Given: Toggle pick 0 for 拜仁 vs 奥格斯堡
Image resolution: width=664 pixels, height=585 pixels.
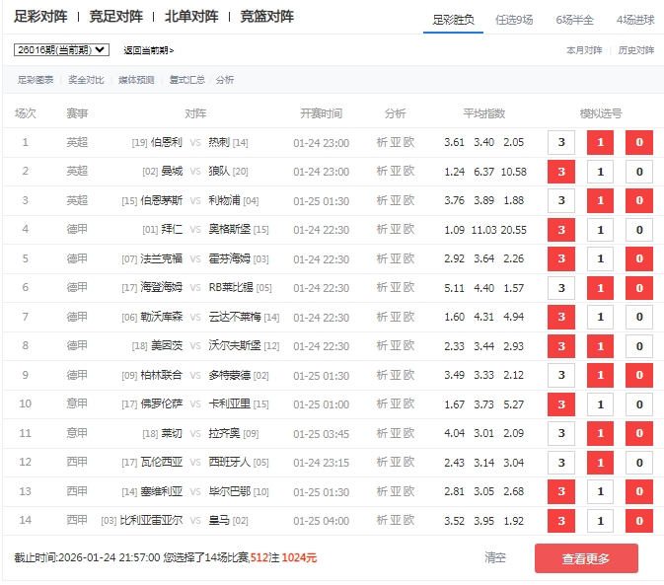Looking at the screenshot, I should tap(638, 230).
